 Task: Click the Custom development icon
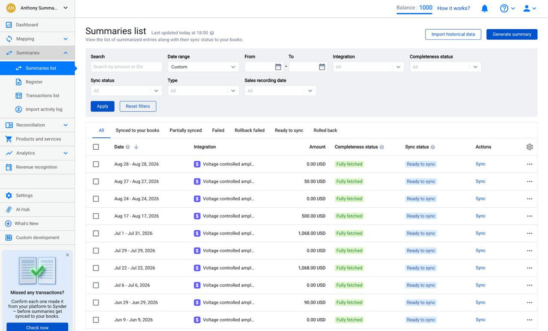[x=9, y=238]
